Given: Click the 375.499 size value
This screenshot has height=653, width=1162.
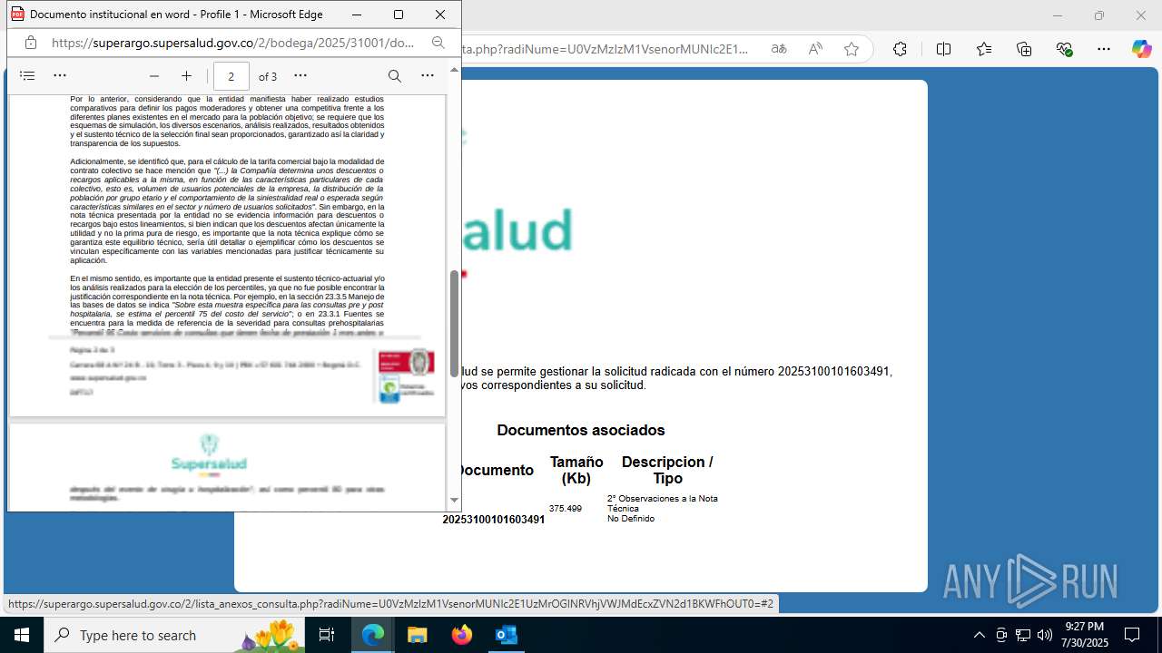Looking at the screenshot, I should coord(566,509).
